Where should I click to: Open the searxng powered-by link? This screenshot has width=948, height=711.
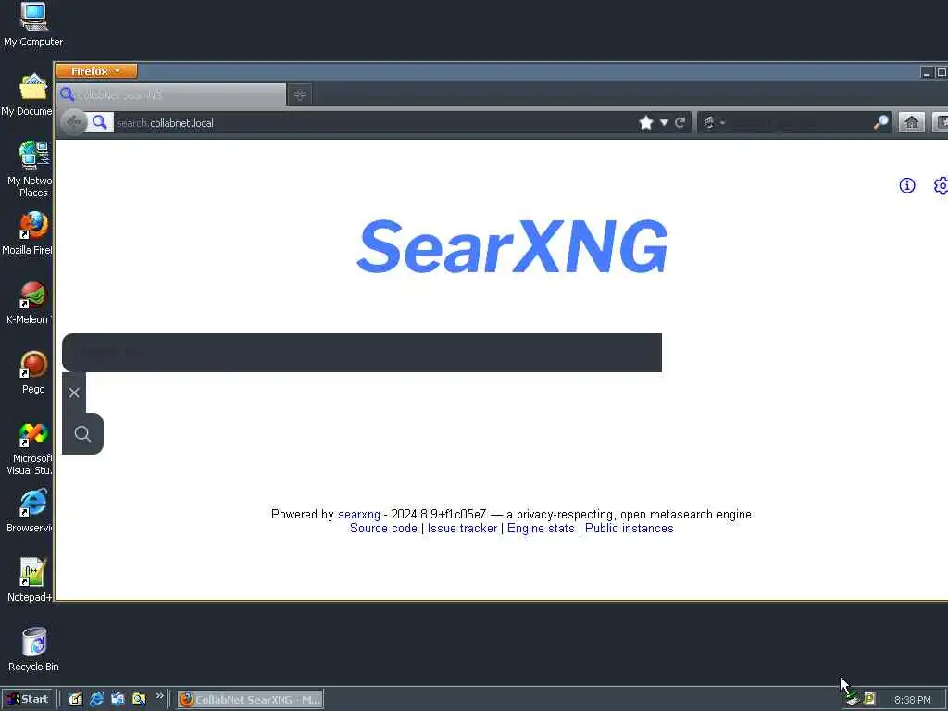coord(359,515)
